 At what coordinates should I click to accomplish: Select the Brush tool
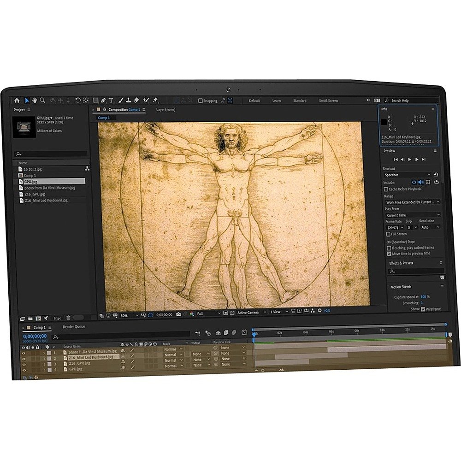[120, 100]
